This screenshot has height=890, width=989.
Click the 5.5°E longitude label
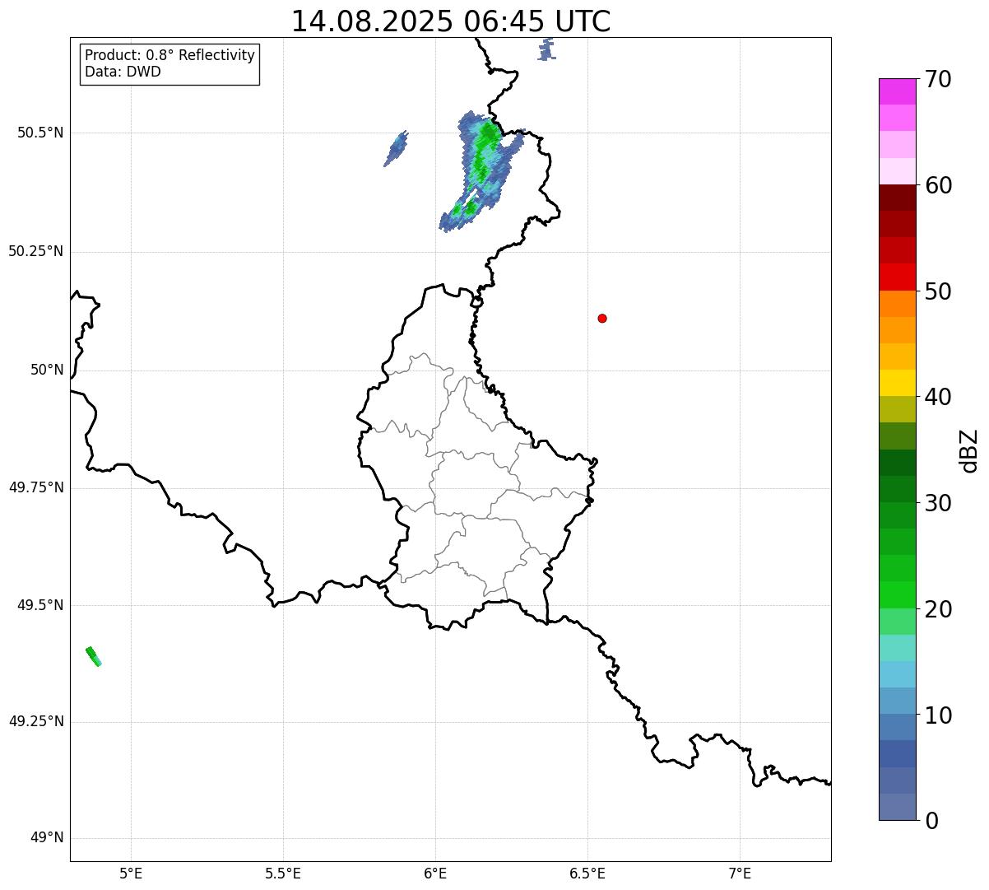click(x=284, y=874)
